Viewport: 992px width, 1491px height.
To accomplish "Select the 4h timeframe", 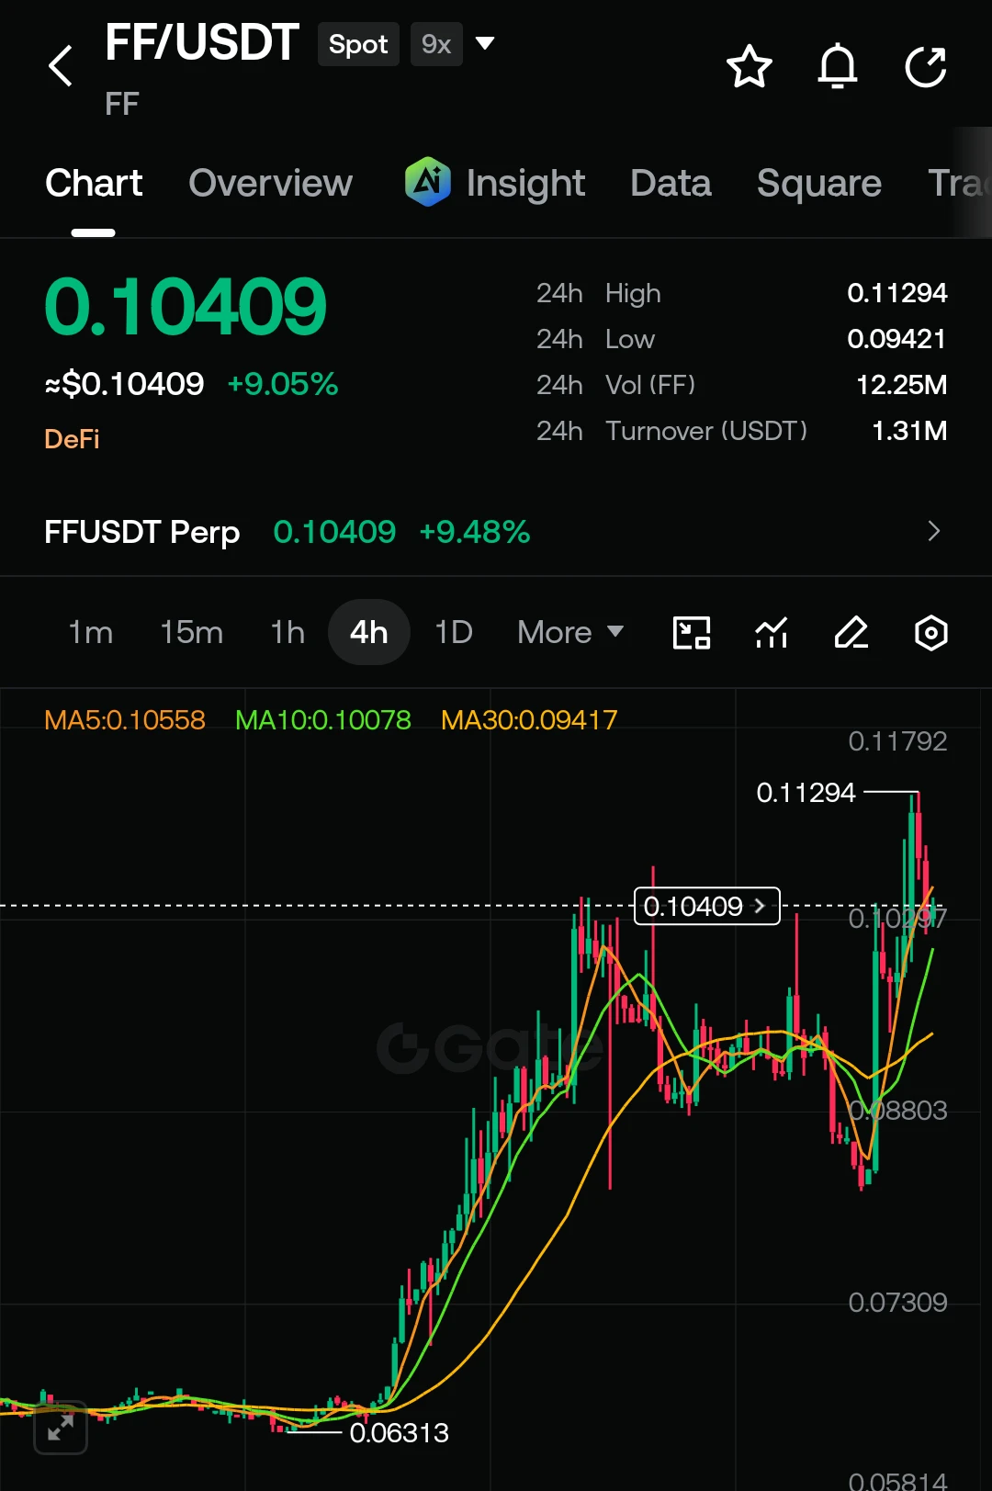I will pyautogui.click(x=368, y=632).
